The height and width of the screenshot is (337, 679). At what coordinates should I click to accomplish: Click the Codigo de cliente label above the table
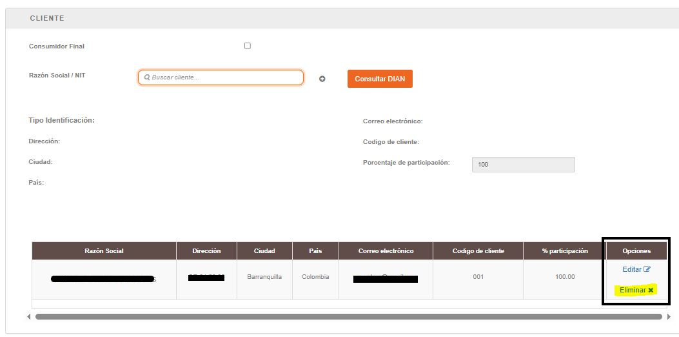pyautogui.click(x=391, y=142)
